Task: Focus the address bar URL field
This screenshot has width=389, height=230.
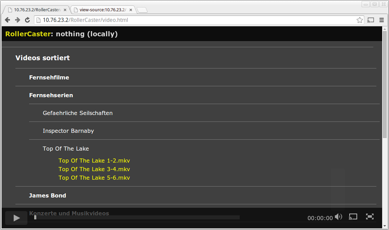Action: (x=199, y=20)
